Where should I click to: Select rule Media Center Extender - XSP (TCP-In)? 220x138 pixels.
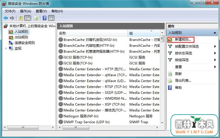pyautogui.click(x=94, y=105)
